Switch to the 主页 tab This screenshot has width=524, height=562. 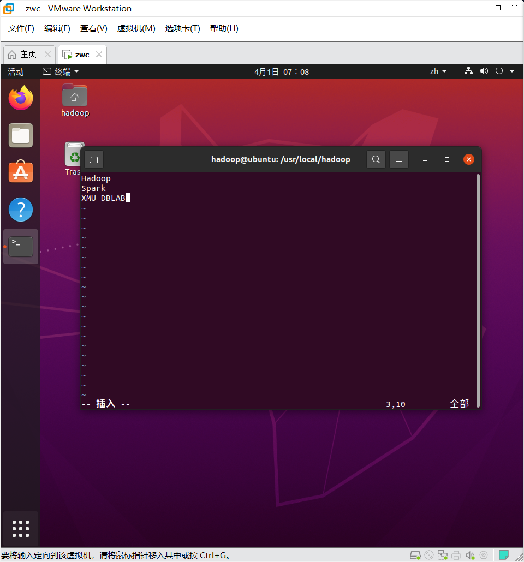[29, 55]
